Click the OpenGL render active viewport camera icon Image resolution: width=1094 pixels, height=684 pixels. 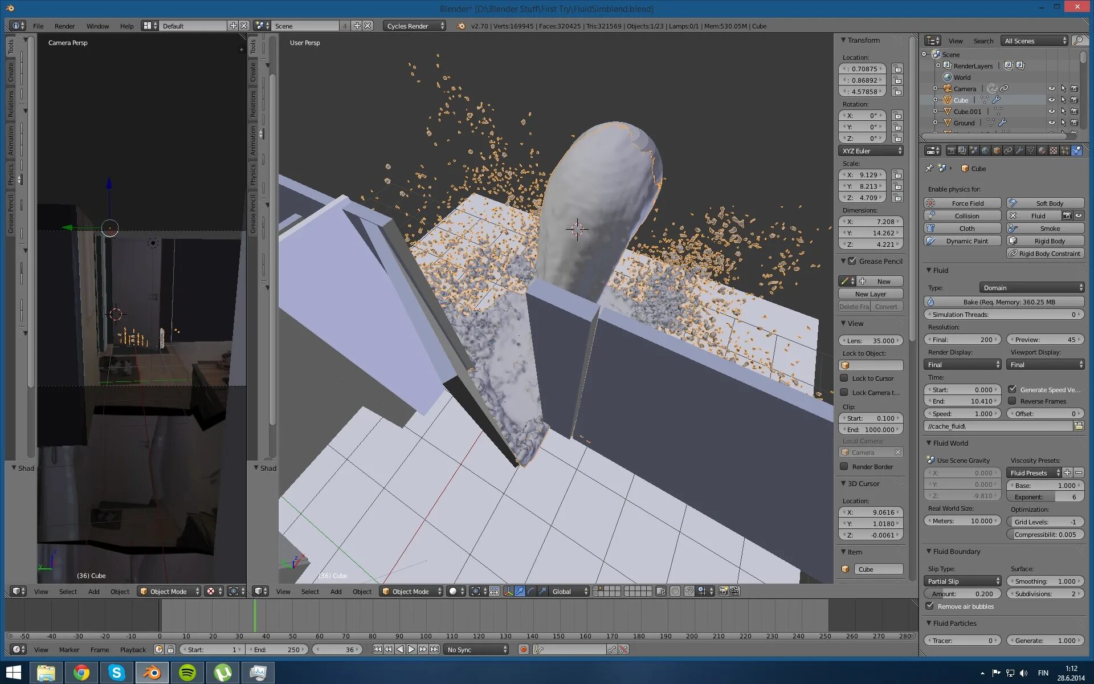coord(723,591)
